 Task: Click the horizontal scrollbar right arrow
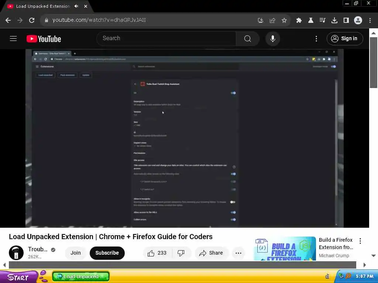click(365, 265)
